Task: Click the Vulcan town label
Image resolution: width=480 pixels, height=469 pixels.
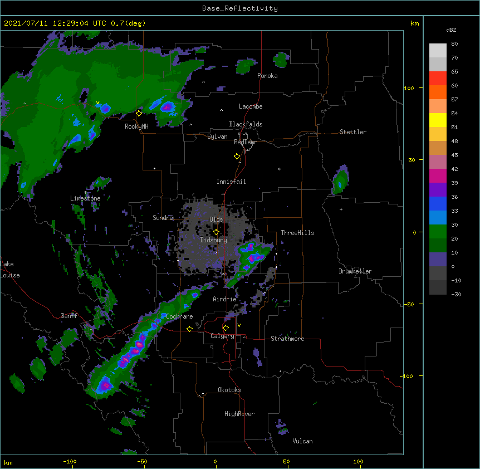Action: (302, 441)
